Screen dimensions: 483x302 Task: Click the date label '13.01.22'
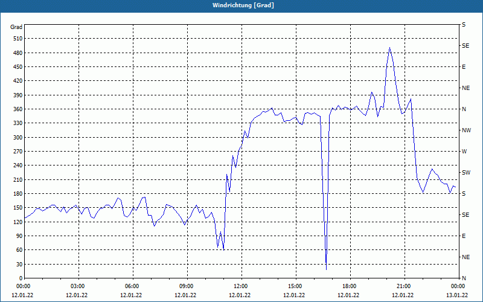click(457, 295)
